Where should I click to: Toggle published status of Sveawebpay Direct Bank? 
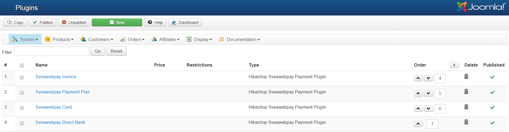tap(492, 123)
